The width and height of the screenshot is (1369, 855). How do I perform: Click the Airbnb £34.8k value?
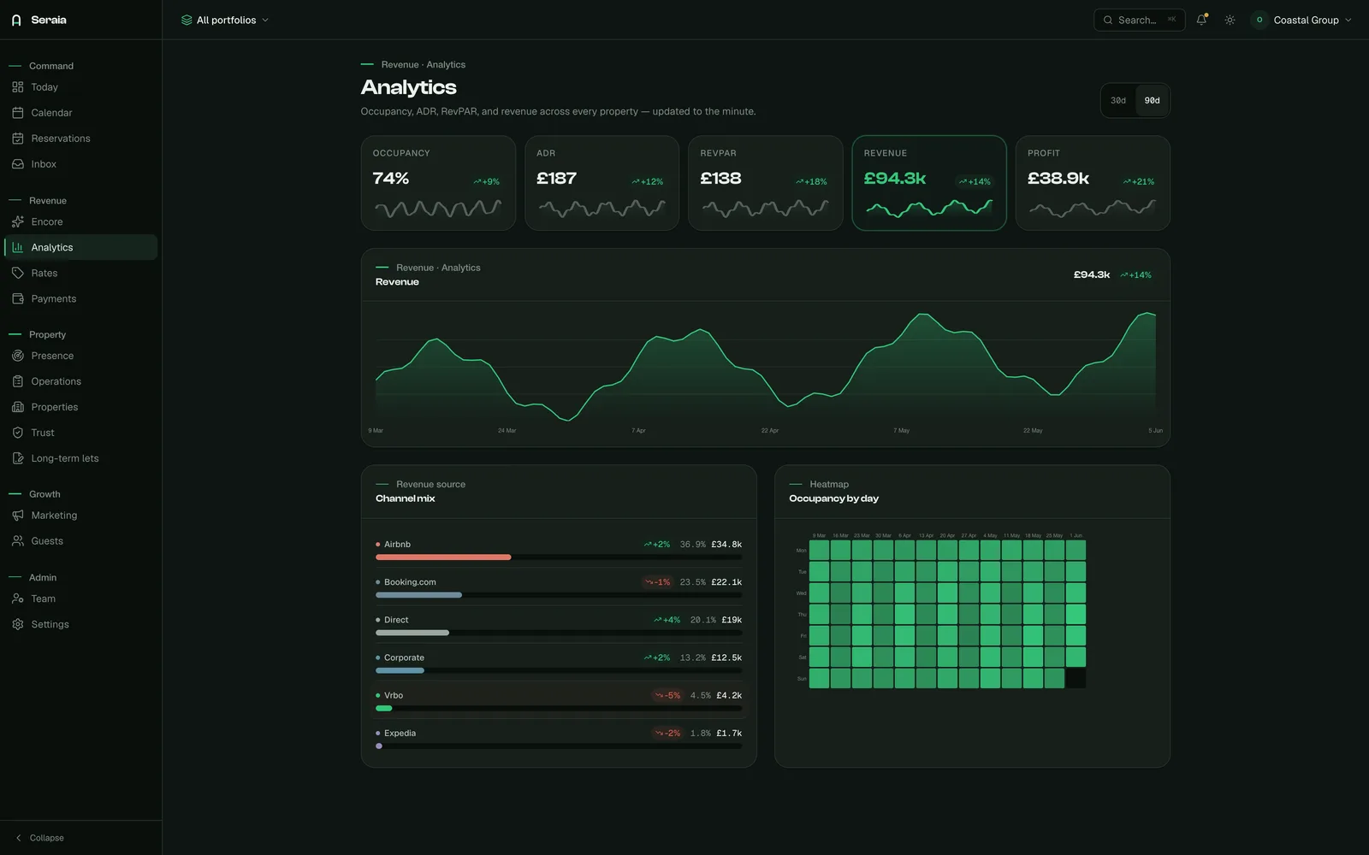(x=726, y=545)
